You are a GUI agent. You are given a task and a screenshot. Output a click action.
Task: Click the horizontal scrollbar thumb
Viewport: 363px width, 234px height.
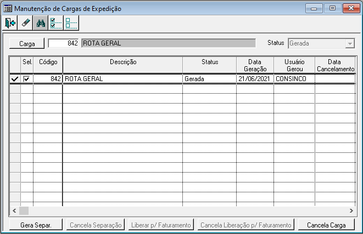[x=24, y=210]
